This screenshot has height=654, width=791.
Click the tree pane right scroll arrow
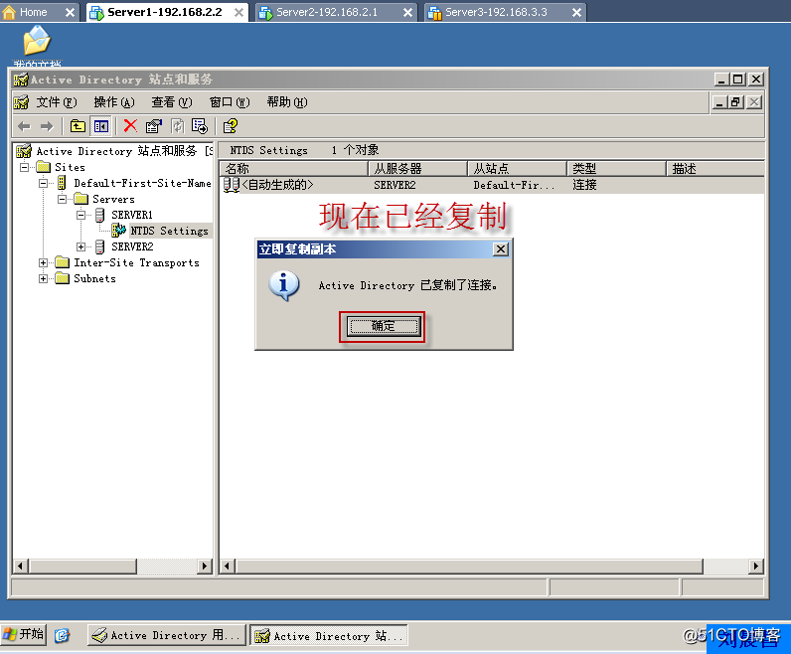click(x=205, y=567)
